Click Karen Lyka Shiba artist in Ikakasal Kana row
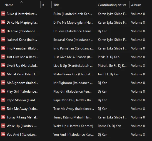 pyautogui.click(x=113, y=40)
